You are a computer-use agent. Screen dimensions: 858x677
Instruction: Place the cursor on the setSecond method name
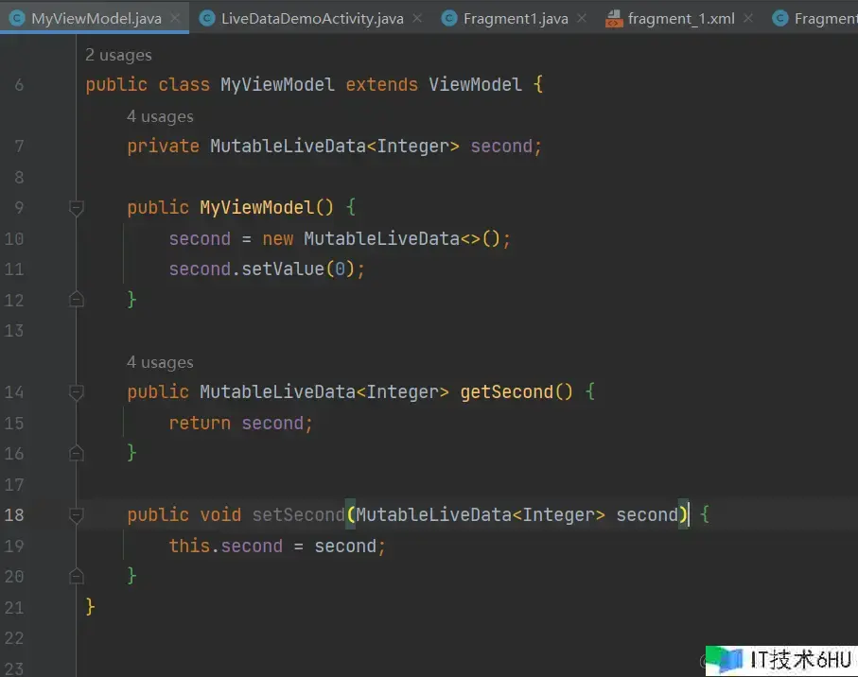[298, 515]
